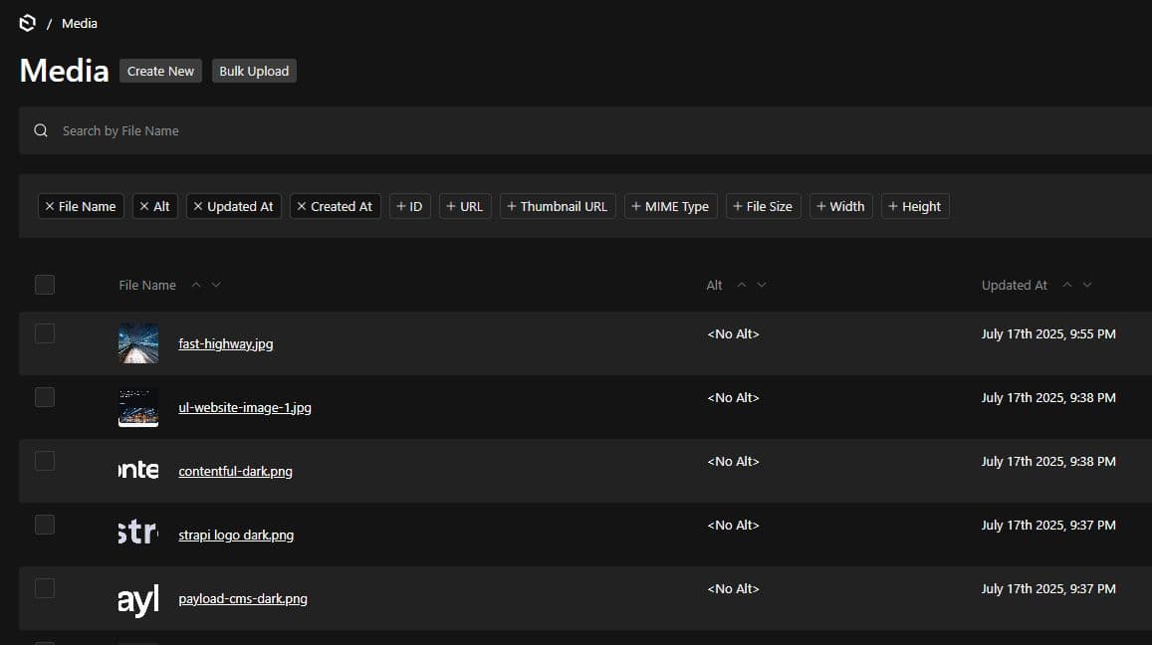1152x645 pixels.
Task: Sort File Name column descending arrow
Action: point(216,285)
